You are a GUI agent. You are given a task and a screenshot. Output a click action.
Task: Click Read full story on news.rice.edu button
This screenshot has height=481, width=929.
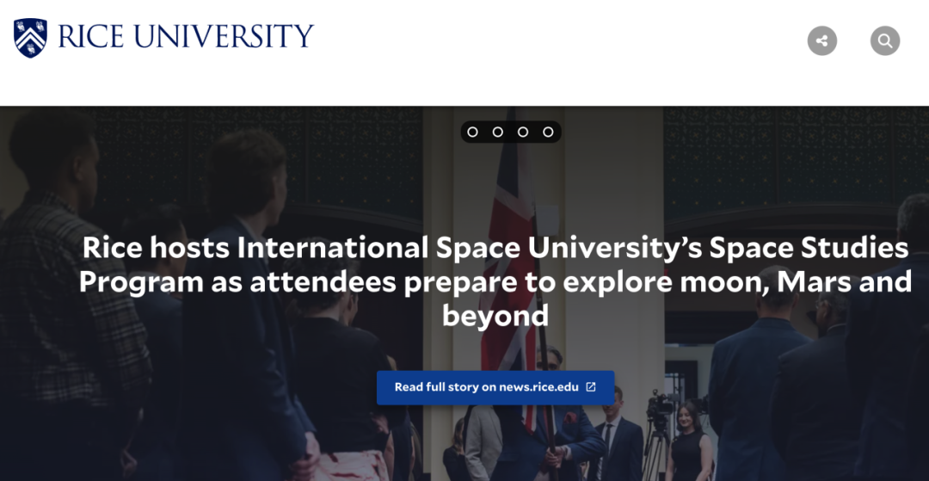(x=486, y=387)
